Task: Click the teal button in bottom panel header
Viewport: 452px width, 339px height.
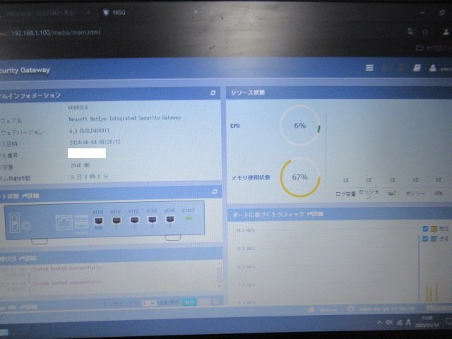Action: pos(189,302)
